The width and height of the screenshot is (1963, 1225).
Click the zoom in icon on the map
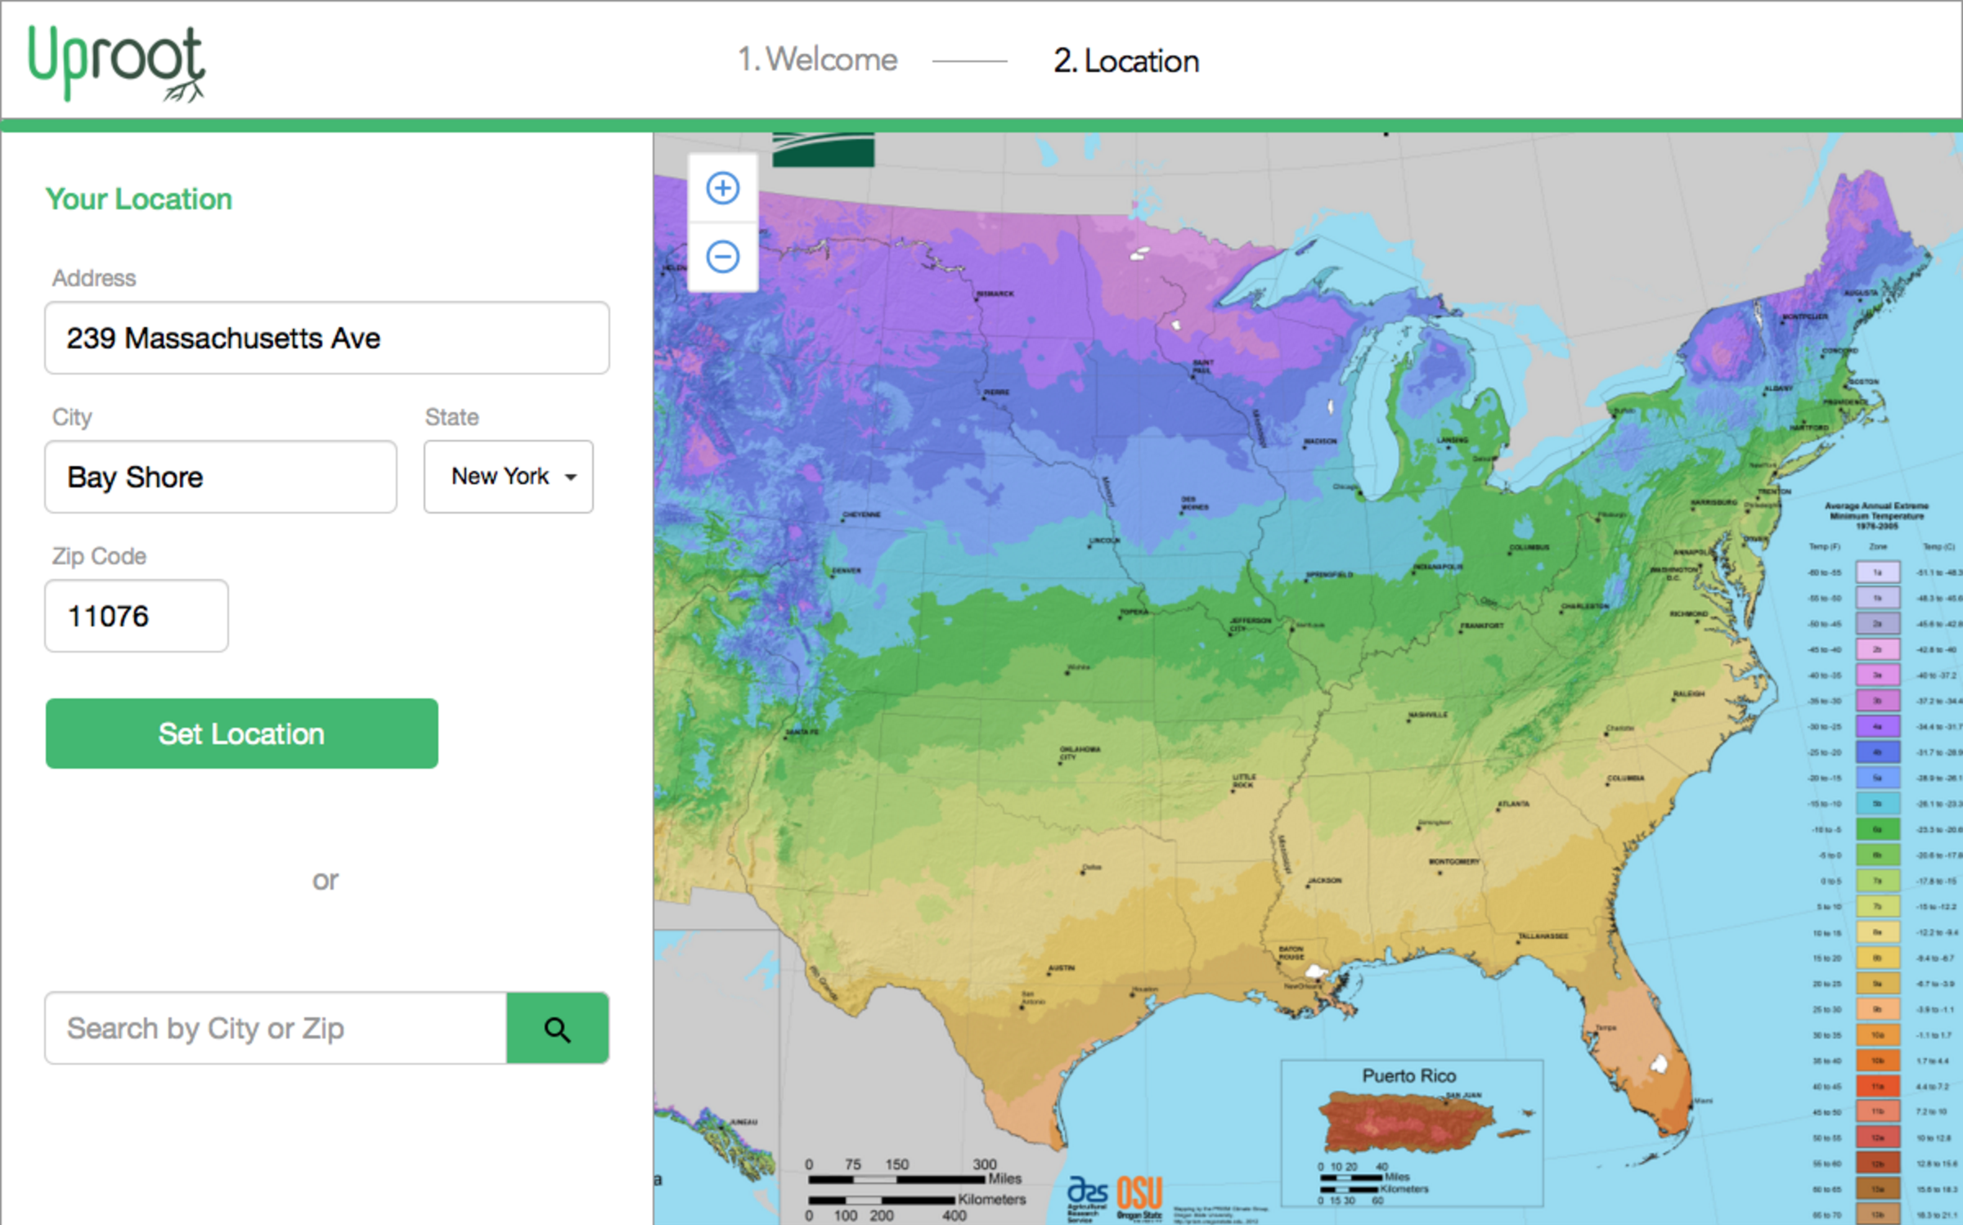coord(722,186)
